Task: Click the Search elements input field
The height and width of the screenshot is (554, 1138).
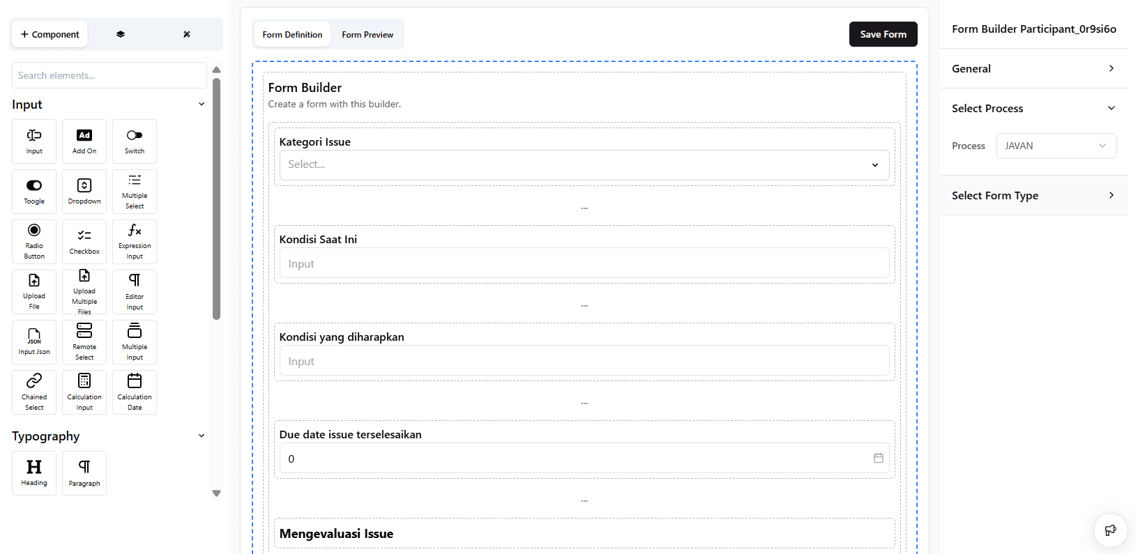Action: coord(109,75)
